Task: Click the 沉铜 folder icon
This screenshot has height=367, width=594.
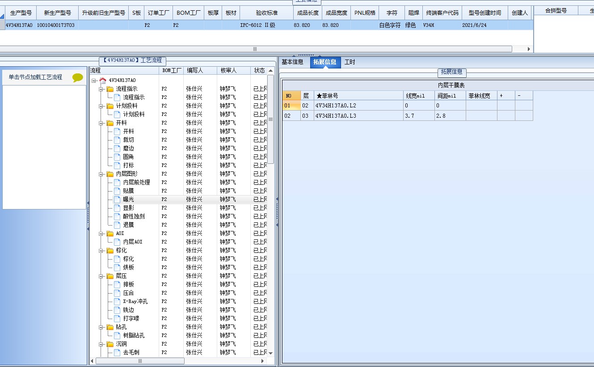Action: [x=110, y=344]
